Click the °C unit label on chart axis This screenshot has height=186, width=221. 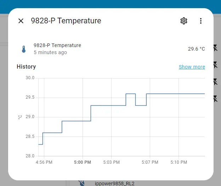20,117
